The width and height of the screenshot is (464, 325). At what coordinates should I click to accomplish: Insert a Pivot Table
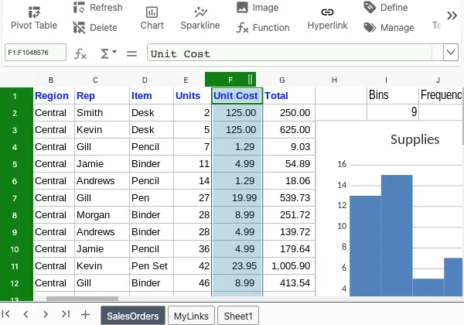(x=34, y=19)
